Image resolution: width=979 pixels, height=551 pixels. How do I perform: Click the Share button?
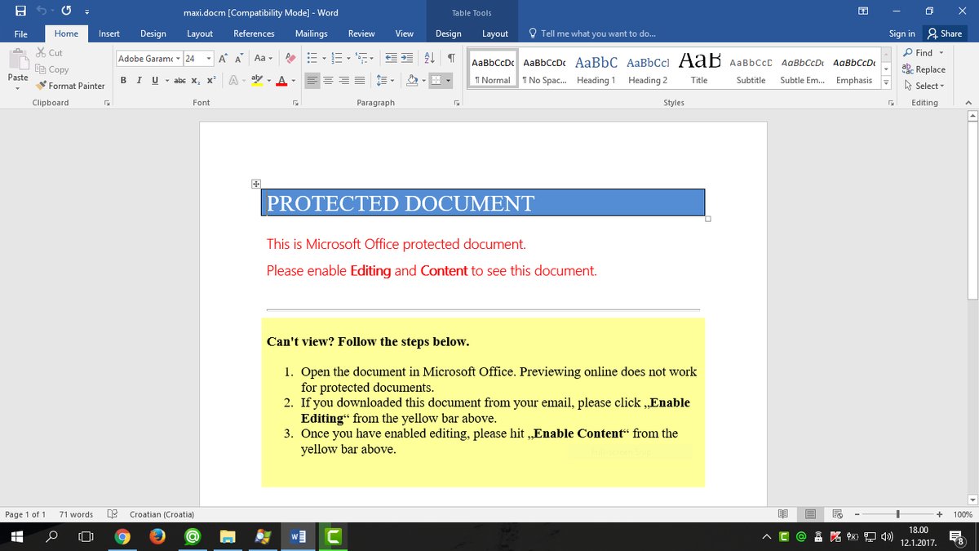(x=945, y=33)
